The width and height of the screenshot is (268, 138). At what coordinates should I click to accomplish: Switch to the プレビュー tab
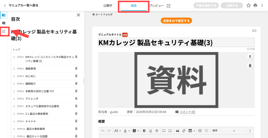click(x=156, y=6)
